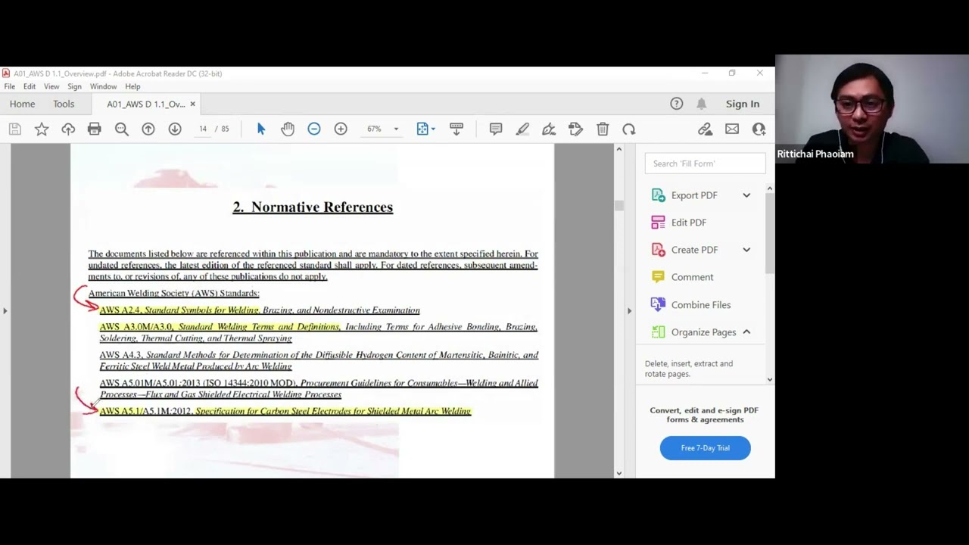969x545 pixels.
Task: Open the Sign menu
Action: pos(74,86)
